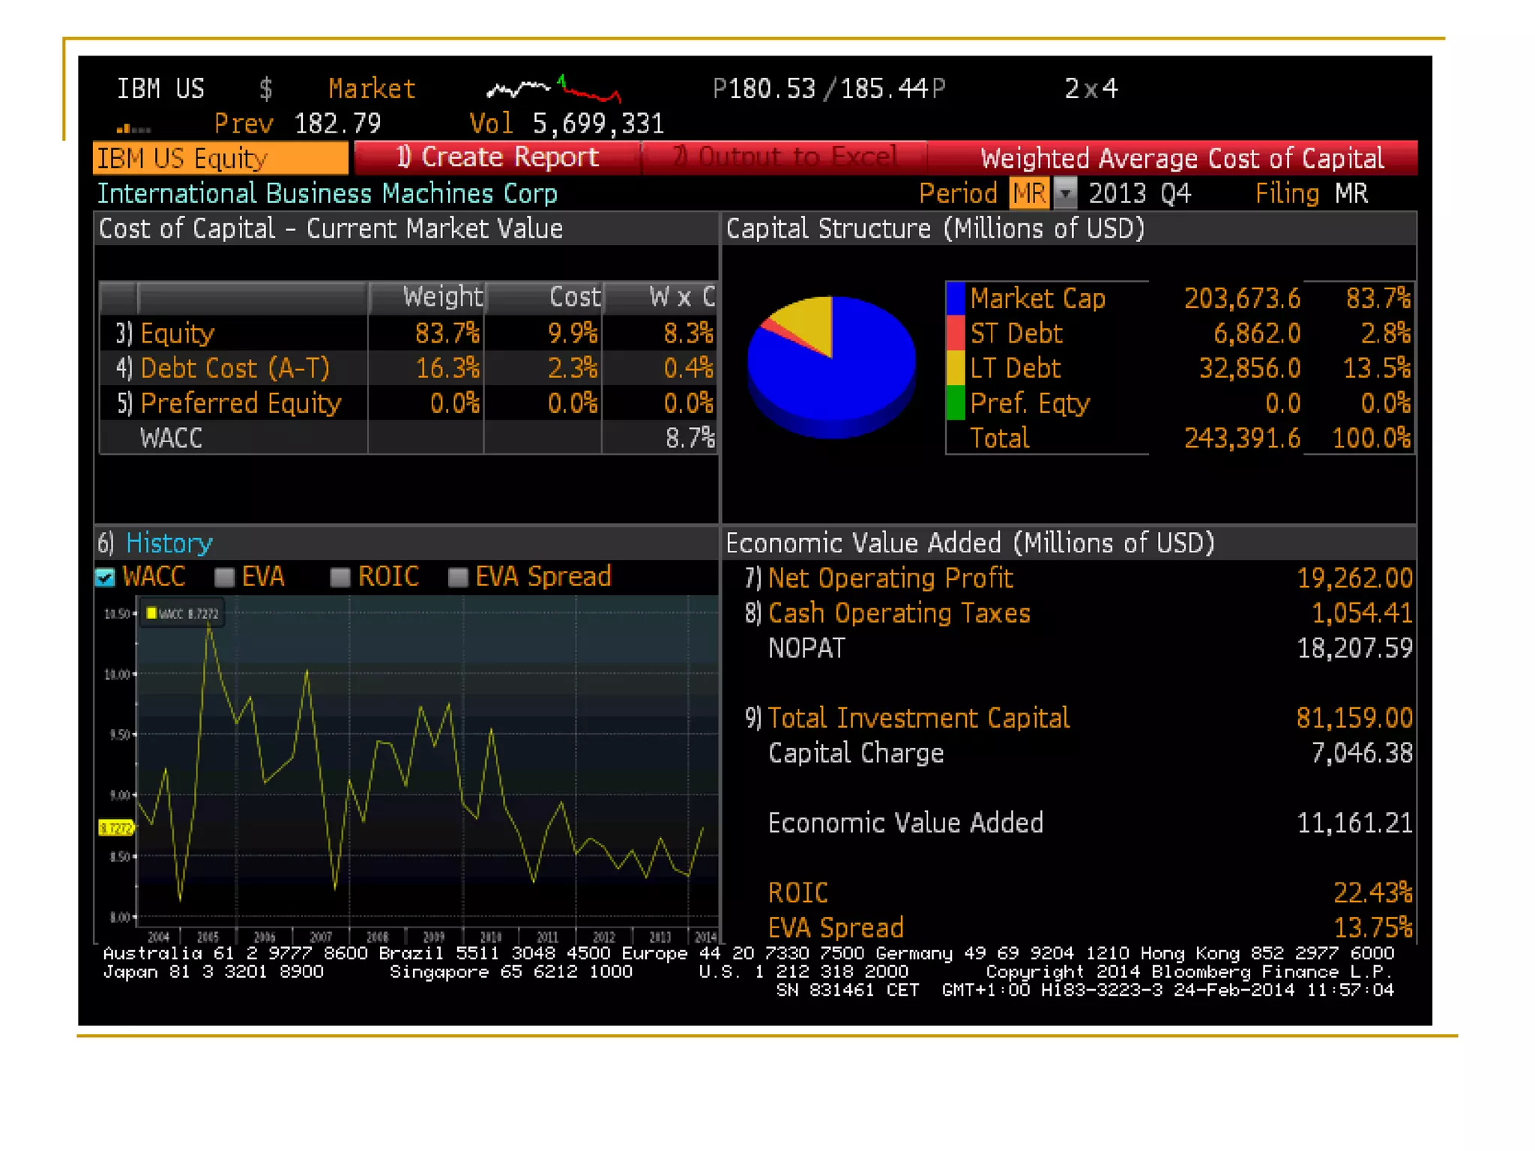Click yellow LT Debt color swatch
Screen dimensions: 1535x1151
tap(956, 368)
